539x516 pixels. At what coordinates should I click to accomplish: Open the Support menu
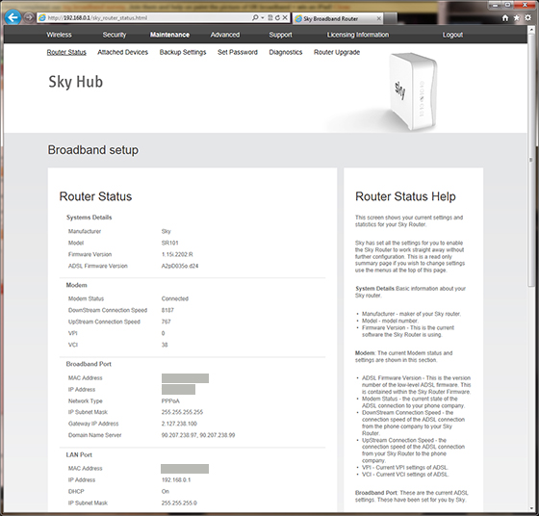point(280,35)
